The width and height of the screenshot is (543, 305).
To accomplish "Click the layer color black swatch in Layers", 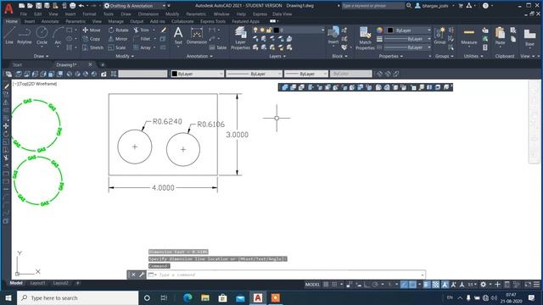I will click(x=276, y=30).
